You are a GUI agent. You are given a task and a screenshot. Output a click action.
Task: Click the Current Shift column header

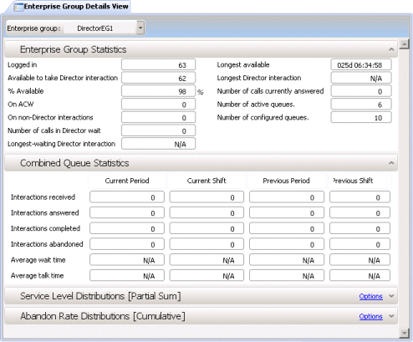pyautogui.click(x=206, y=181)
